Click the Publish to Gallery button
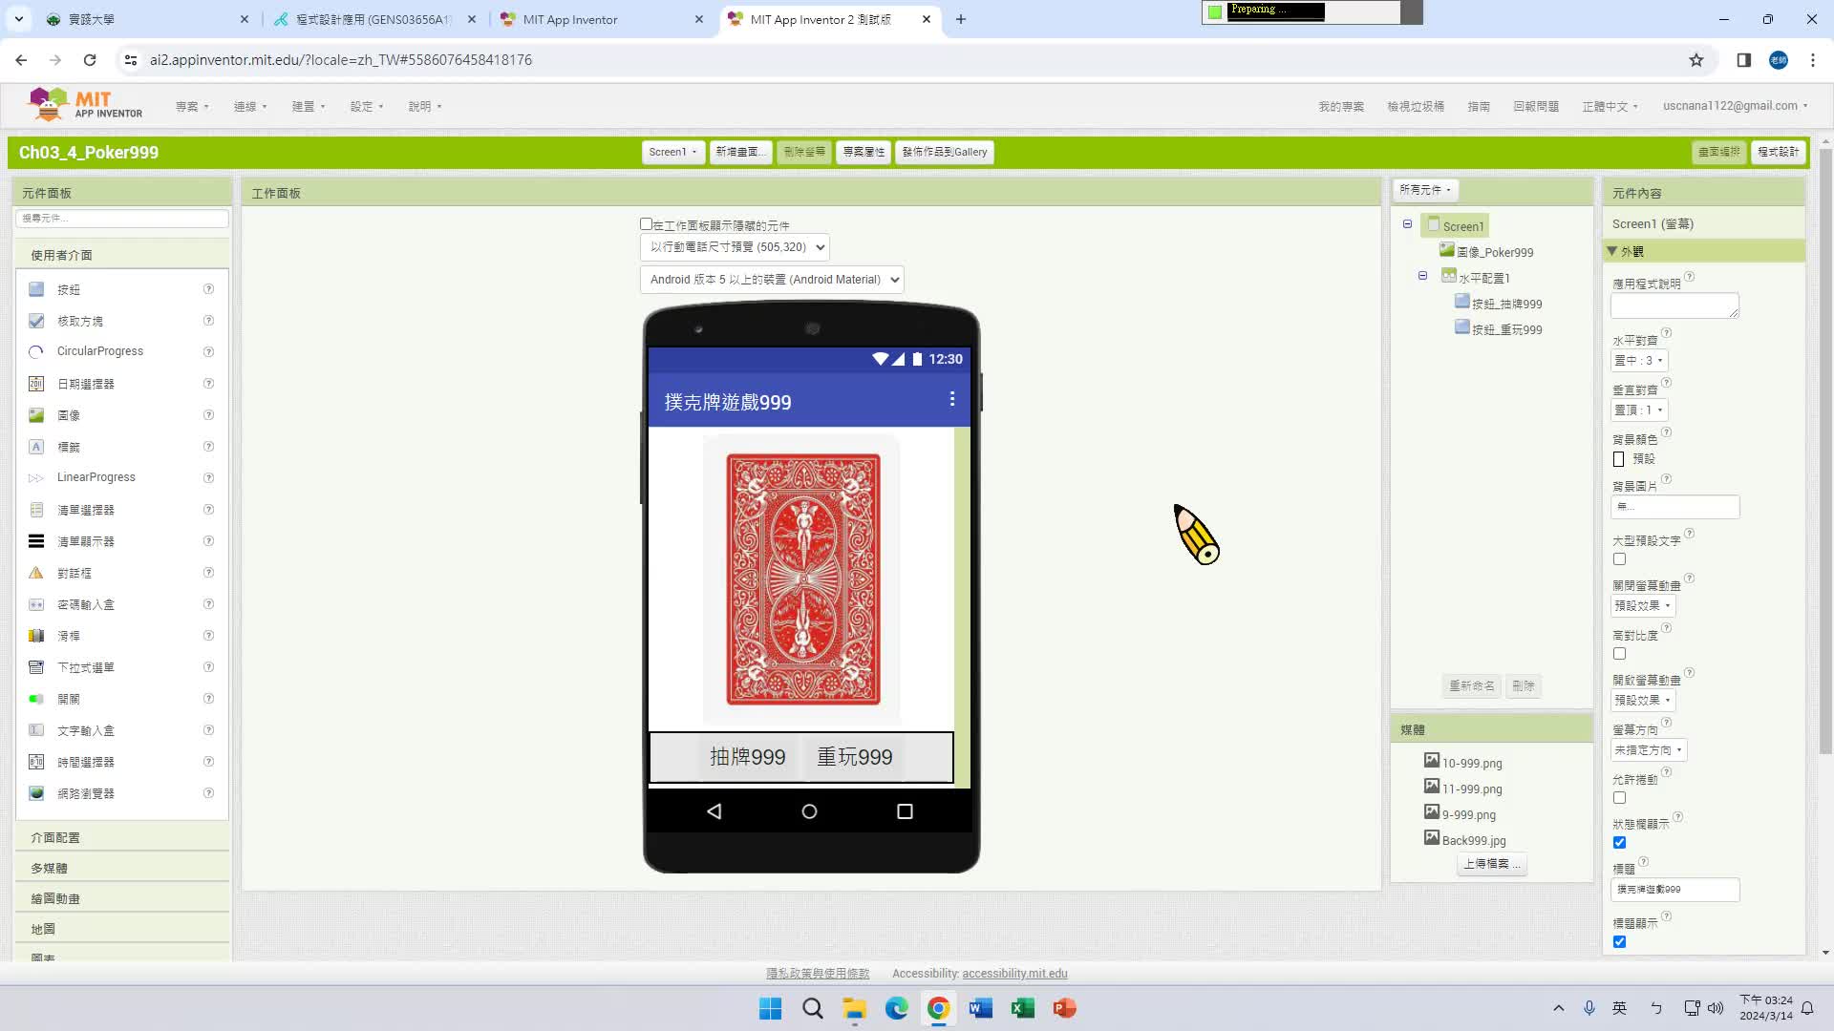Viewport: 1834px width, 1031px height. (945, 152)
